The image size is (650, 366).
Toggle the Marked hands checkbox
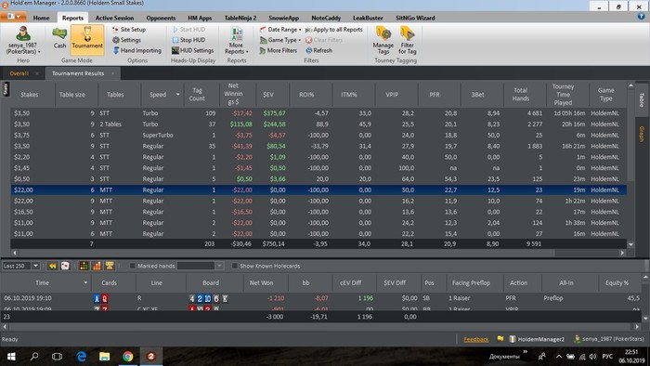click(132, 266)
